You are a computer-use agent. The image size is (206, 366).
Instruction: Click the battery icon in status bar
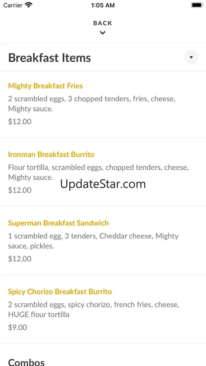[x=196, y=5]
